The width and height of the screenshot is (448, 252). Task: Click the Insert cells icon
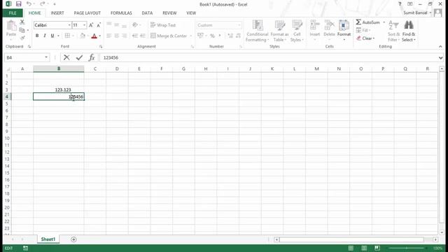tap(314, 25)
